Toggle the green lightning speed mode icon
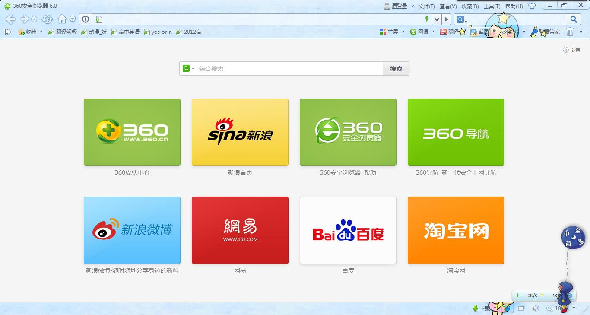This screenshot has width=590, height=315. (427, 19)
